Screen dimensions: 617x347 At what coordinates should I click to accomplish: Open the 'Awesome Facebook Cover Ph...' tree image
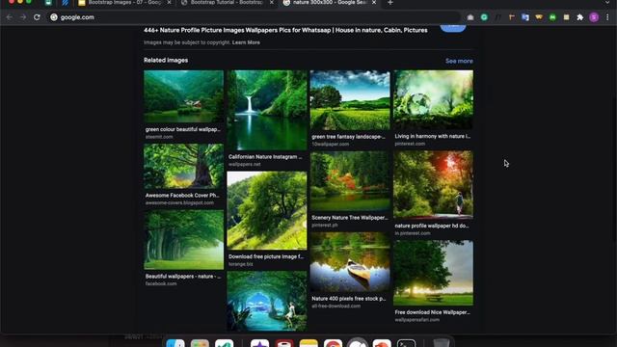coord(183,166)
